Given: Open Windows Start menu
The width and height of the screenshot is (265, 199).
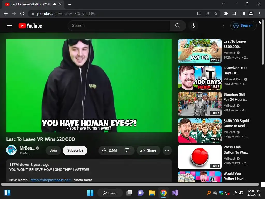Looking at the screenshot, I should click(x=90, y=193).
